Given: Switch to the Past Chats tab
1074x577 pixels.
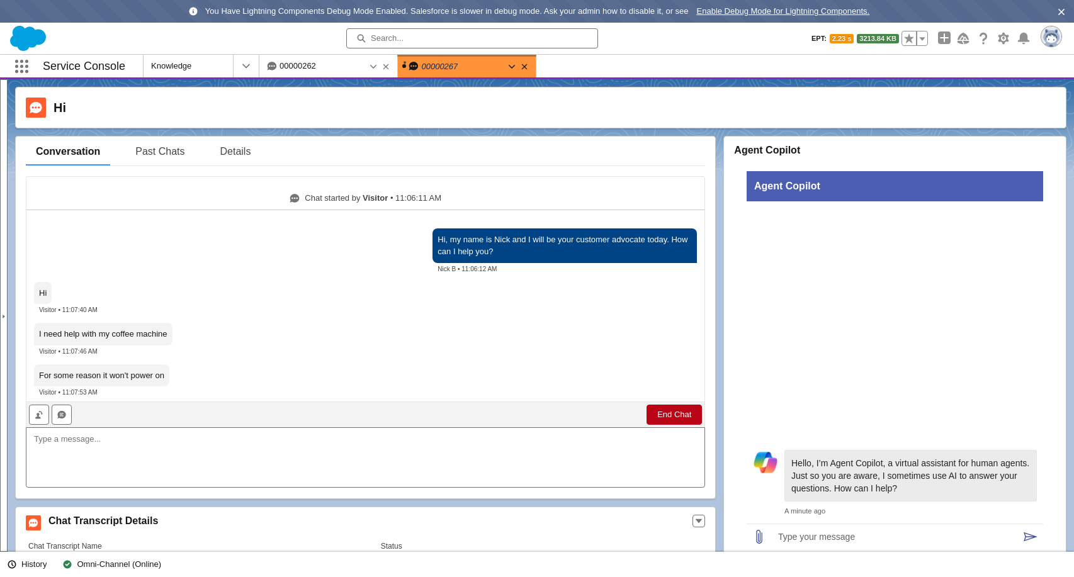Looking at the screenshot, I should point(160,151).
